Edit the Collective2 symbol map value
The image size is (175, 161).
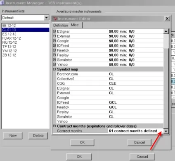tap(136, 79)
